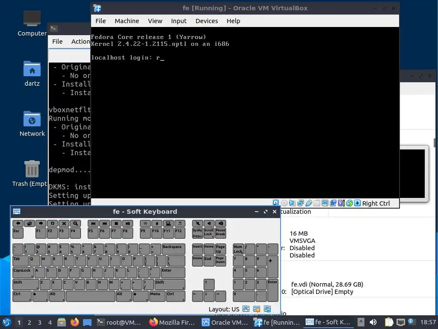Viewport: 438px width, 329px height.
Task: Click the my computer multimedia key
Action: tap(168, 223)
